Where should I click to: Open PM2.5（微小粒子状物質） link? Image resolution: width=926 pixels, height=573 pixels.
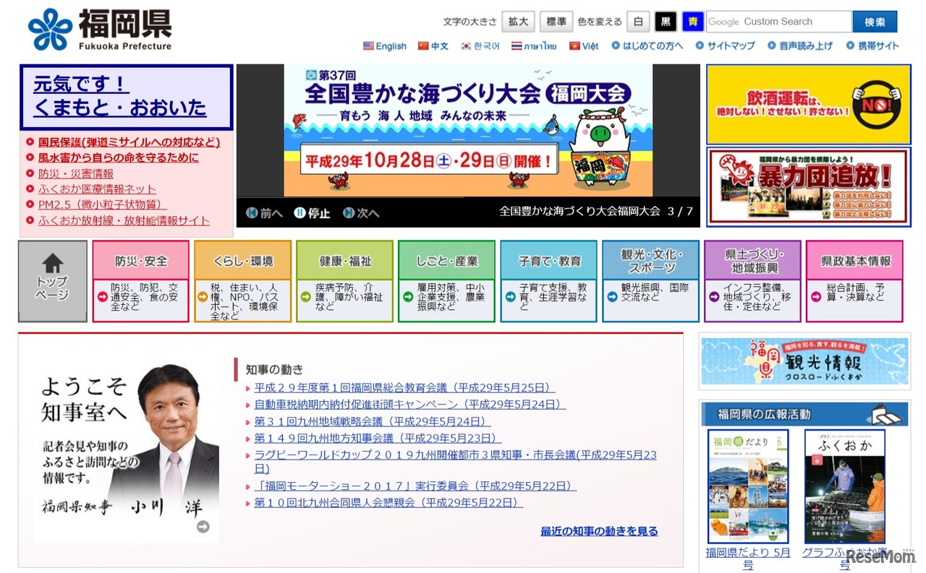[x=103, y=205]
